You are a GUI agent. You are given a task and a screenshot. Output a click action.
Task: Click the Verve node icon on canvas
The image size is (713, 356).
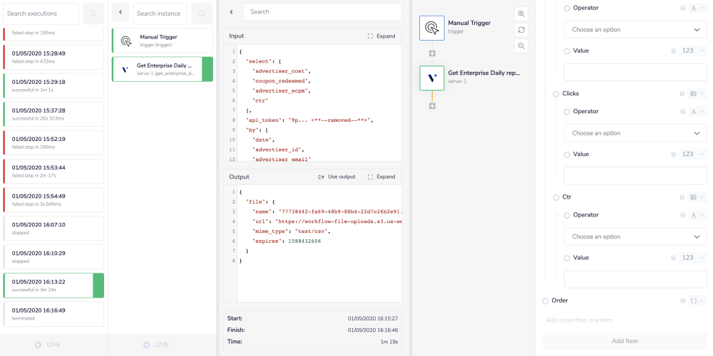tap(432, 78)
